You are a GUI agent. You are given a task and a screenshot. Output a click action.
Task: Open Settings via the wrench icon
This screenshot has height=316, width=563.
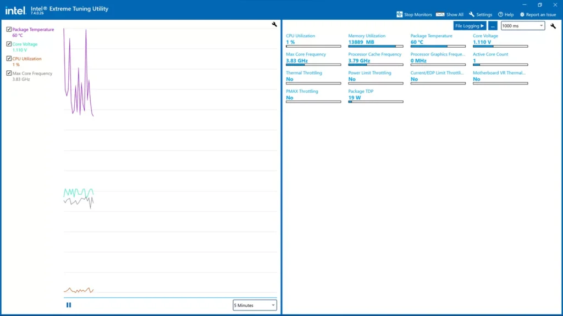471,14
